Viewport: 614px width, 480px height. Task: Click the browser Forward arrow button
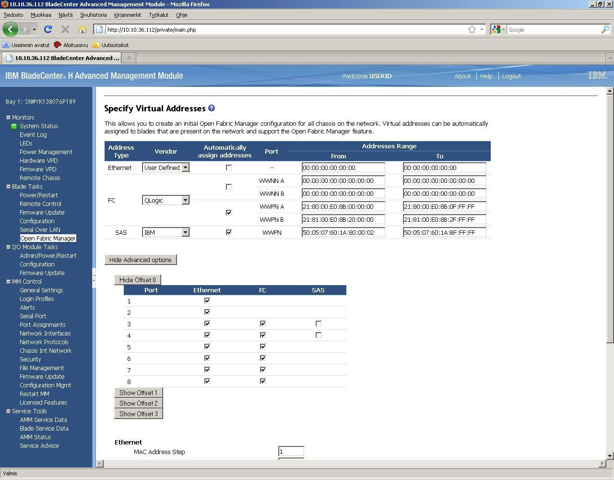24,29
